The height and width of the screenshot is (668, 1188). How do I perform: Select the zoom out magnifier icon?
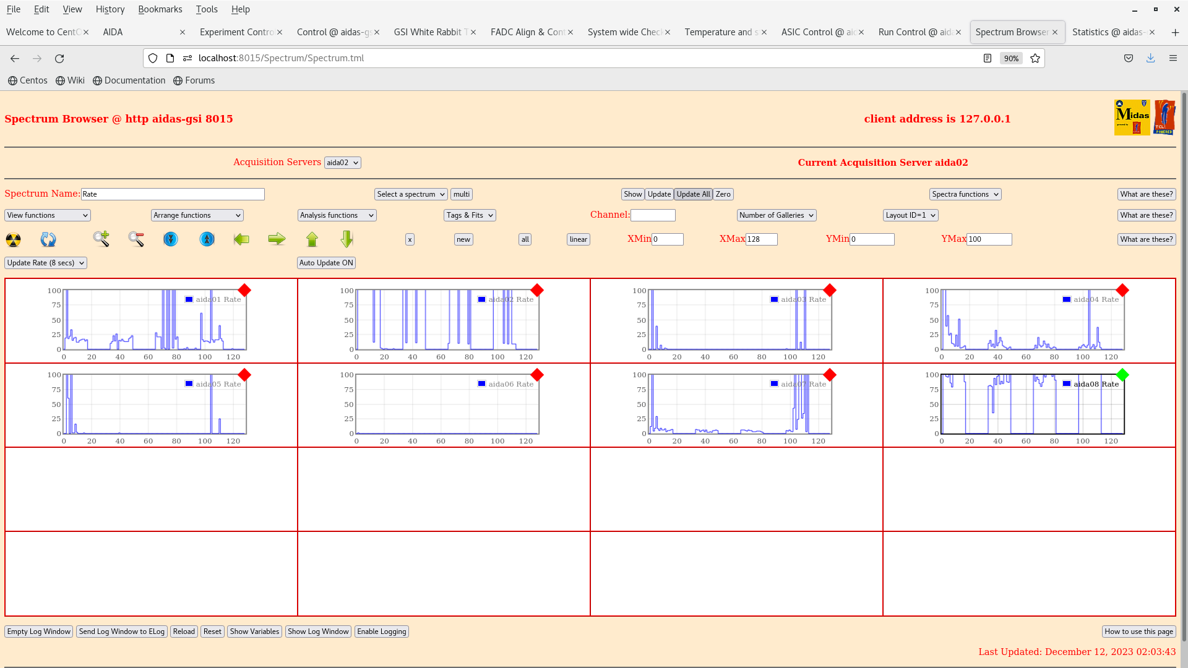(136, 239)
